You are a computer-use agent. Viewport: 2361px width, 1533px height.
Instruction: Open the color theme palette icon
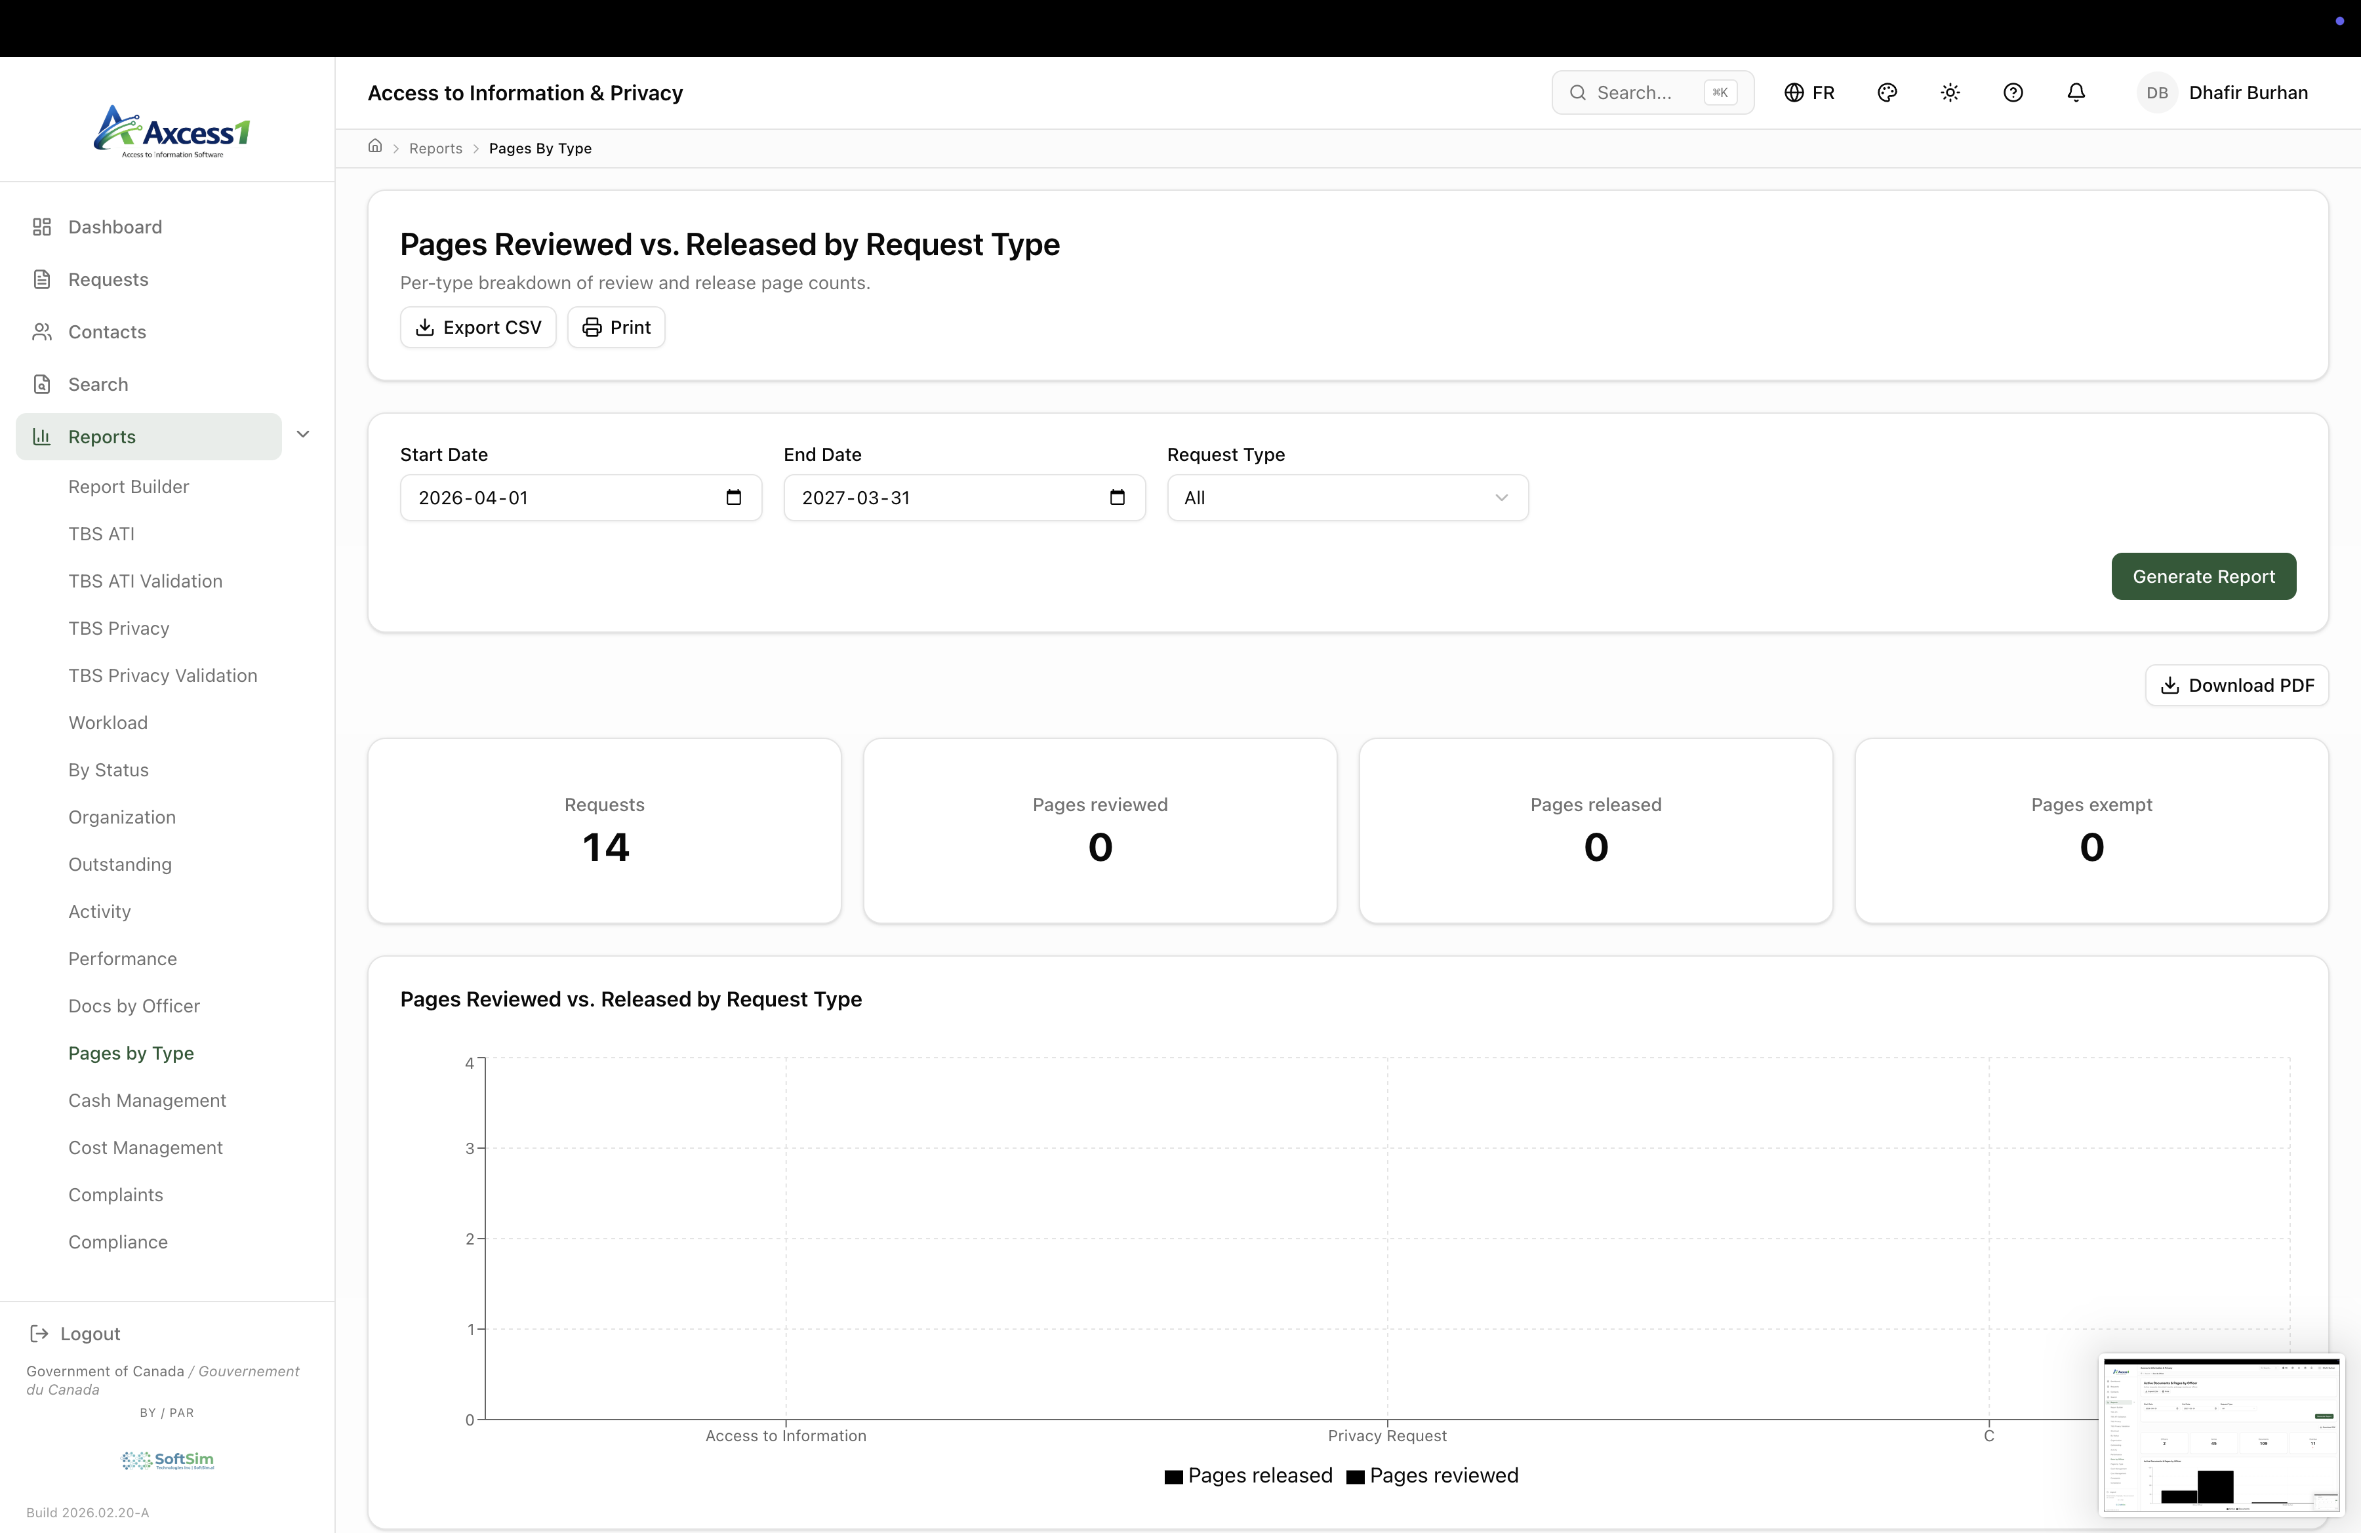pos(1887,92)
